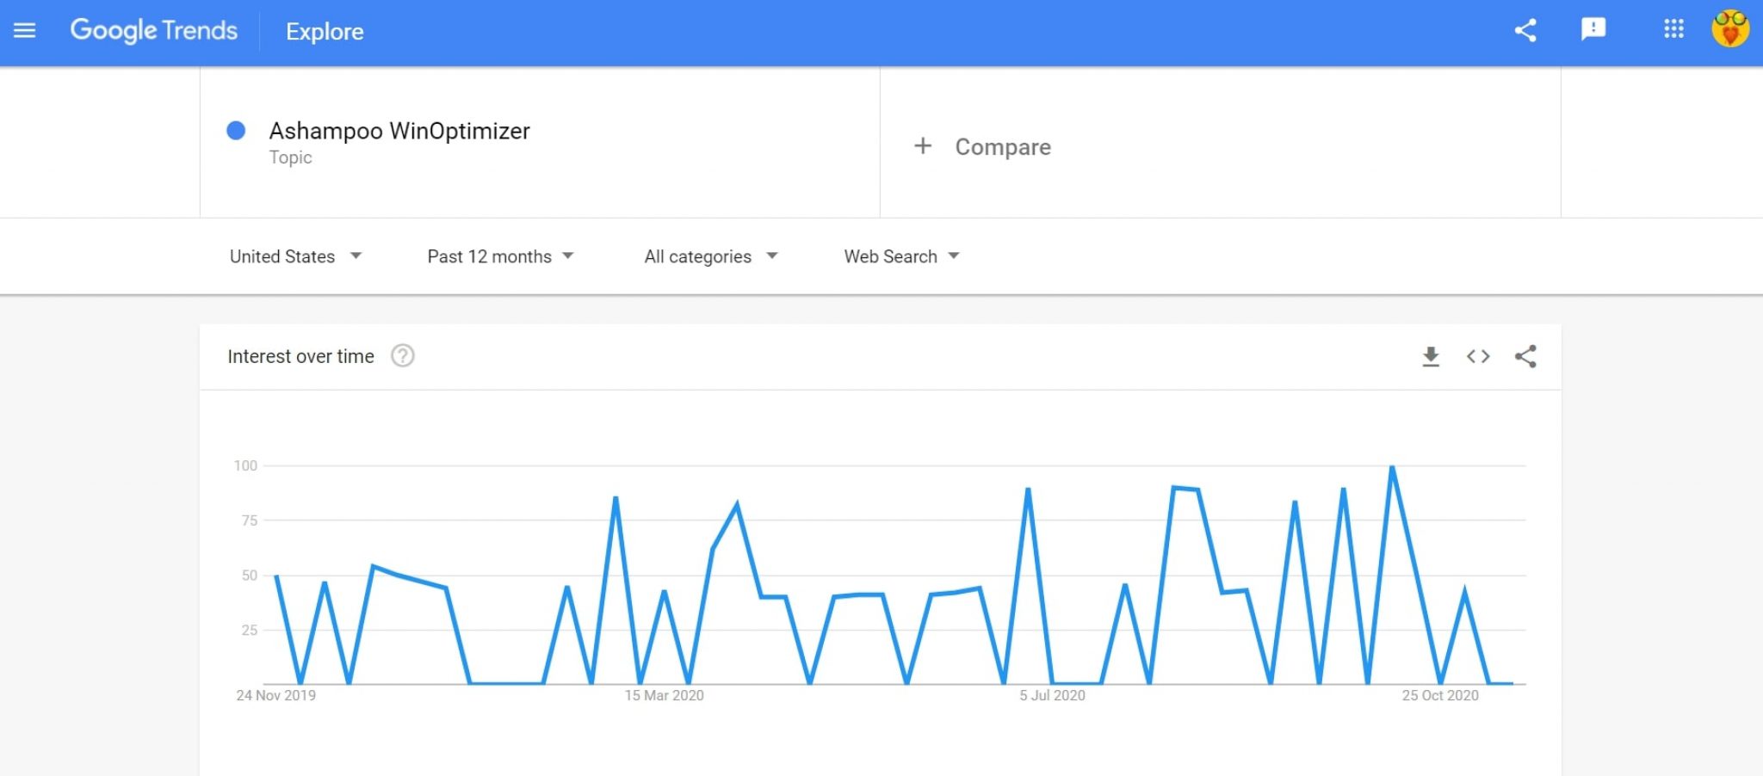Click the embed code icon
The height and width of the screenshot is (776, 1763).
1478,356
